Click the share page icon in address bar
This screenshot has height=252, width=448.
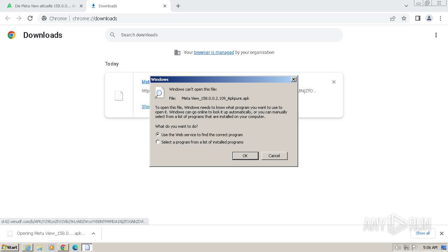click(393, 18)
